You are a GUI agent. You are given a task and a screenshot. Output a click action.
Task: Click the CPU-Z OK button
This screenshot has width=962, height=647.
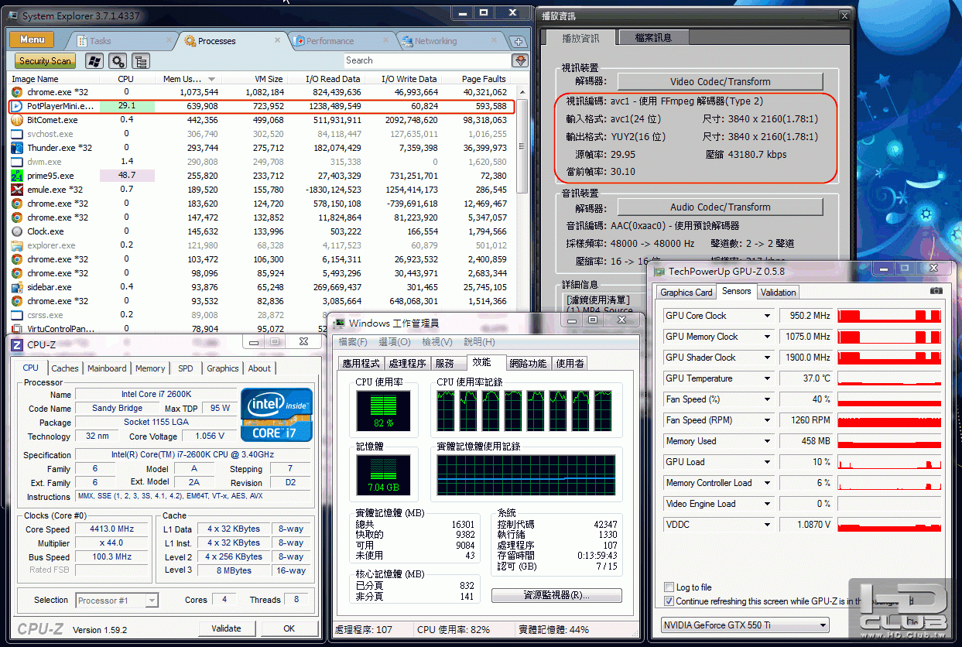(x=289, y=628)
